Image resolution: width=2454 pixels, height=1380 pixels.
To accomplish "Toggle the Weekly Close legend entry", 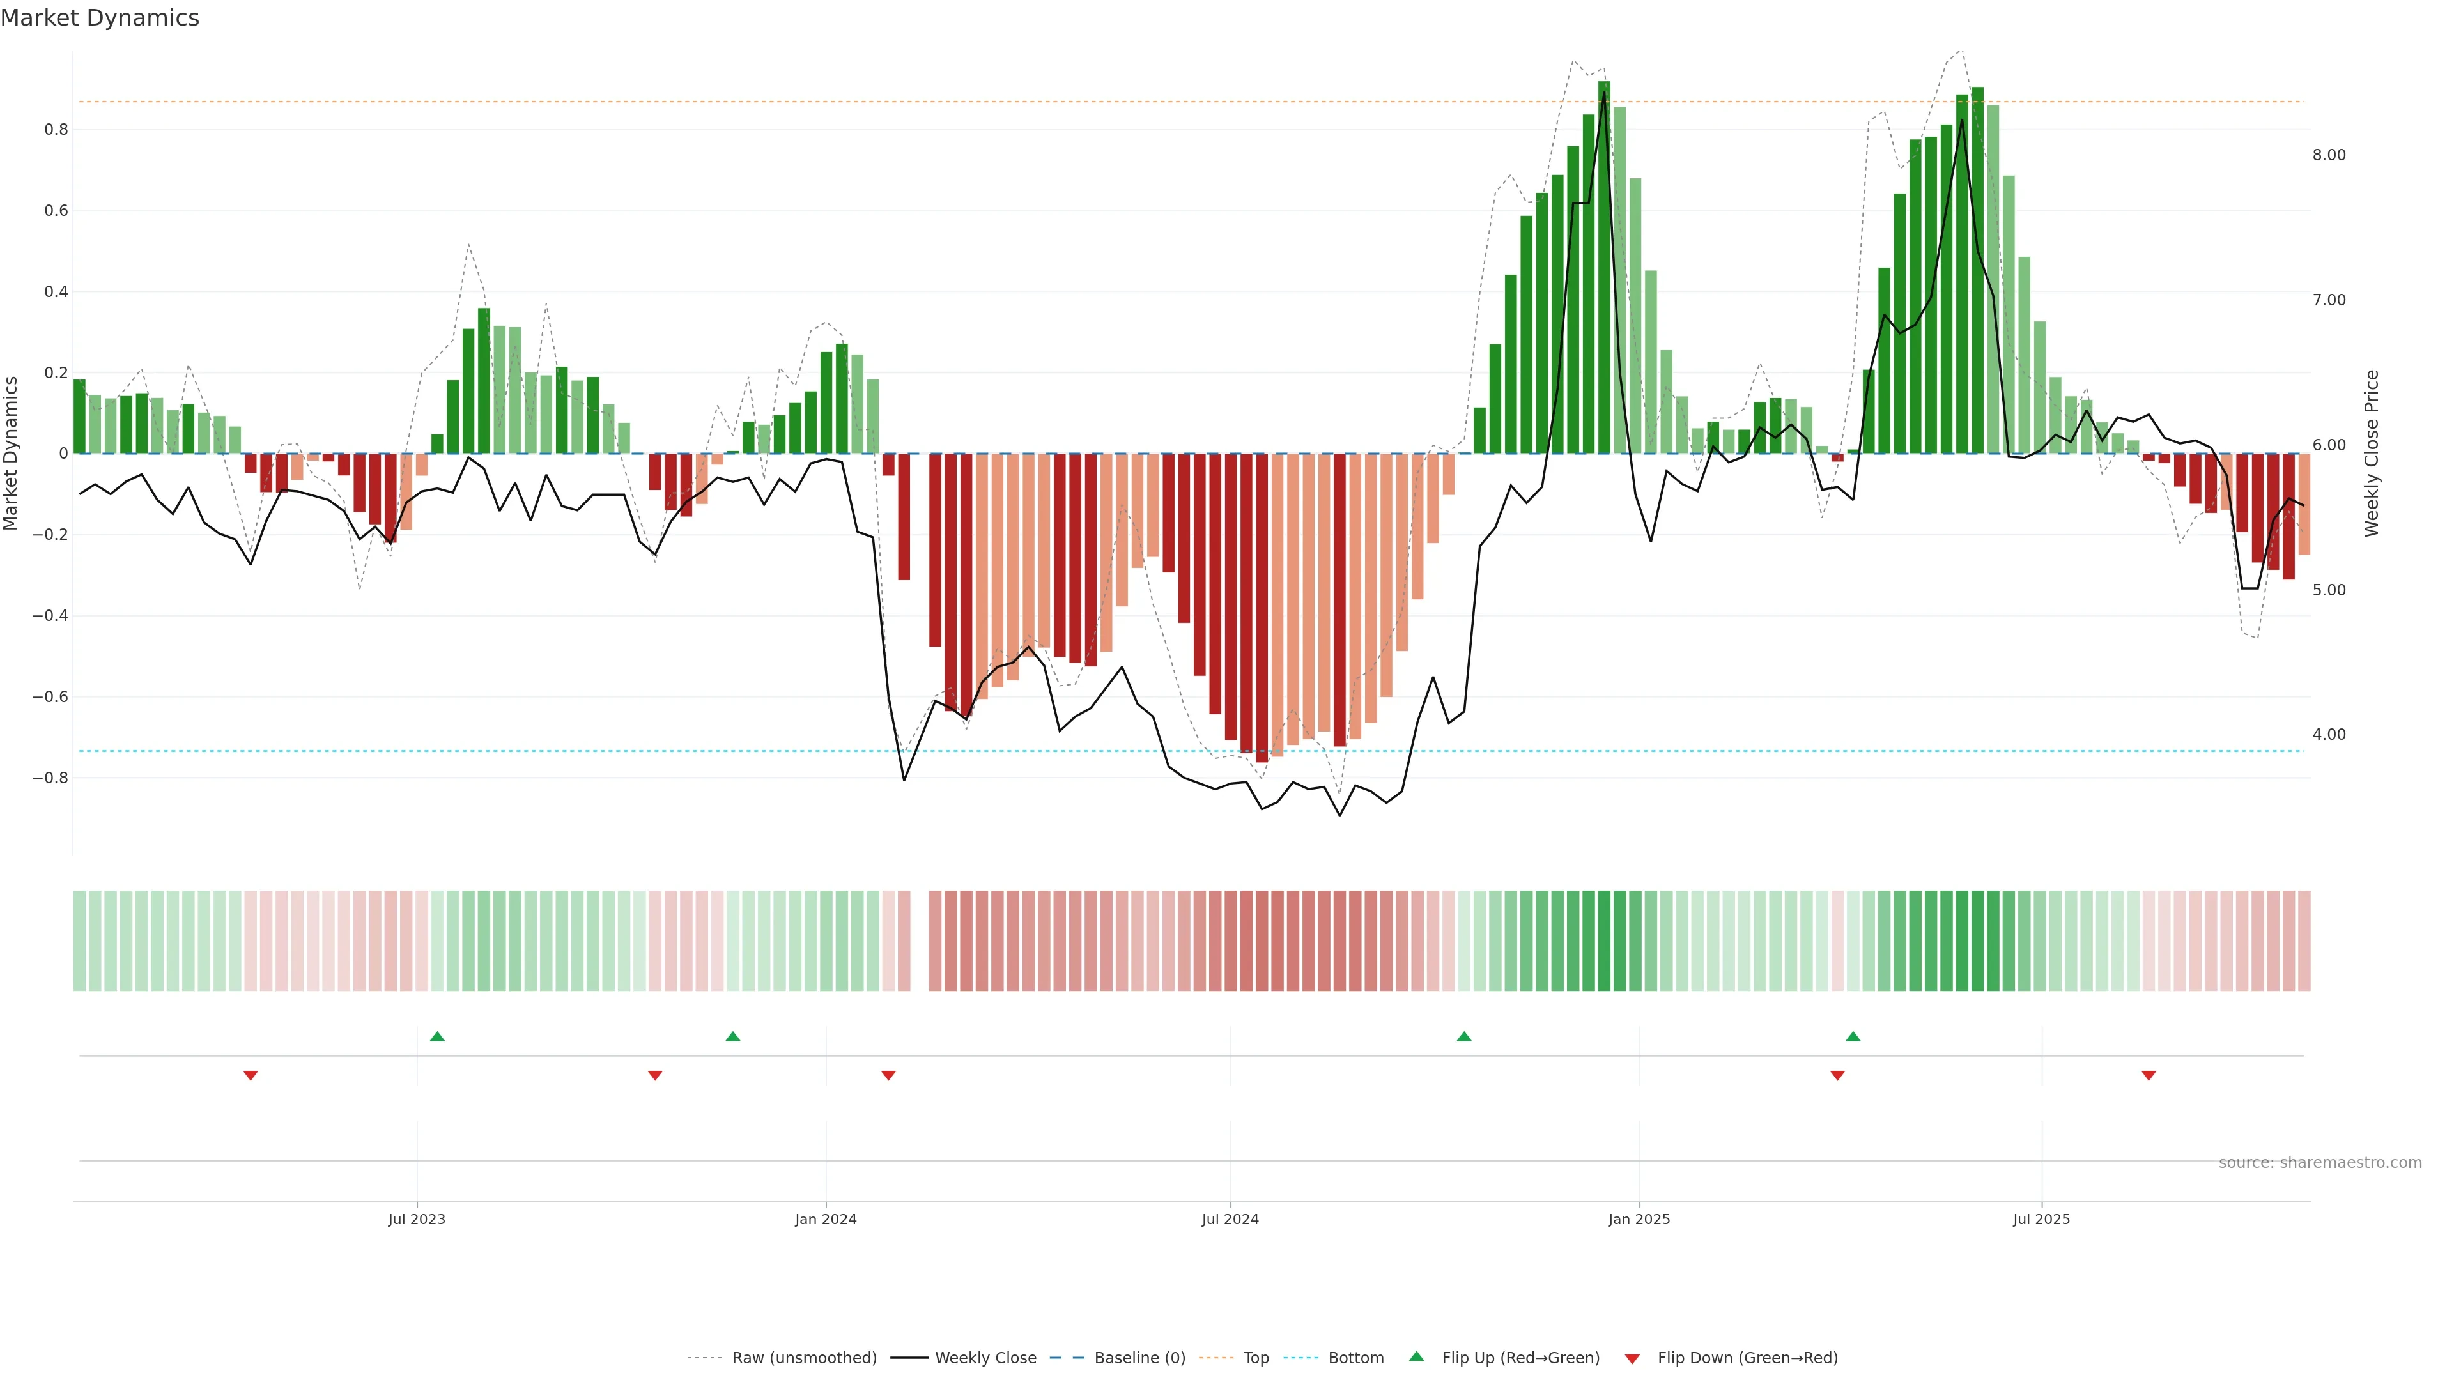I will (985, 1358).
